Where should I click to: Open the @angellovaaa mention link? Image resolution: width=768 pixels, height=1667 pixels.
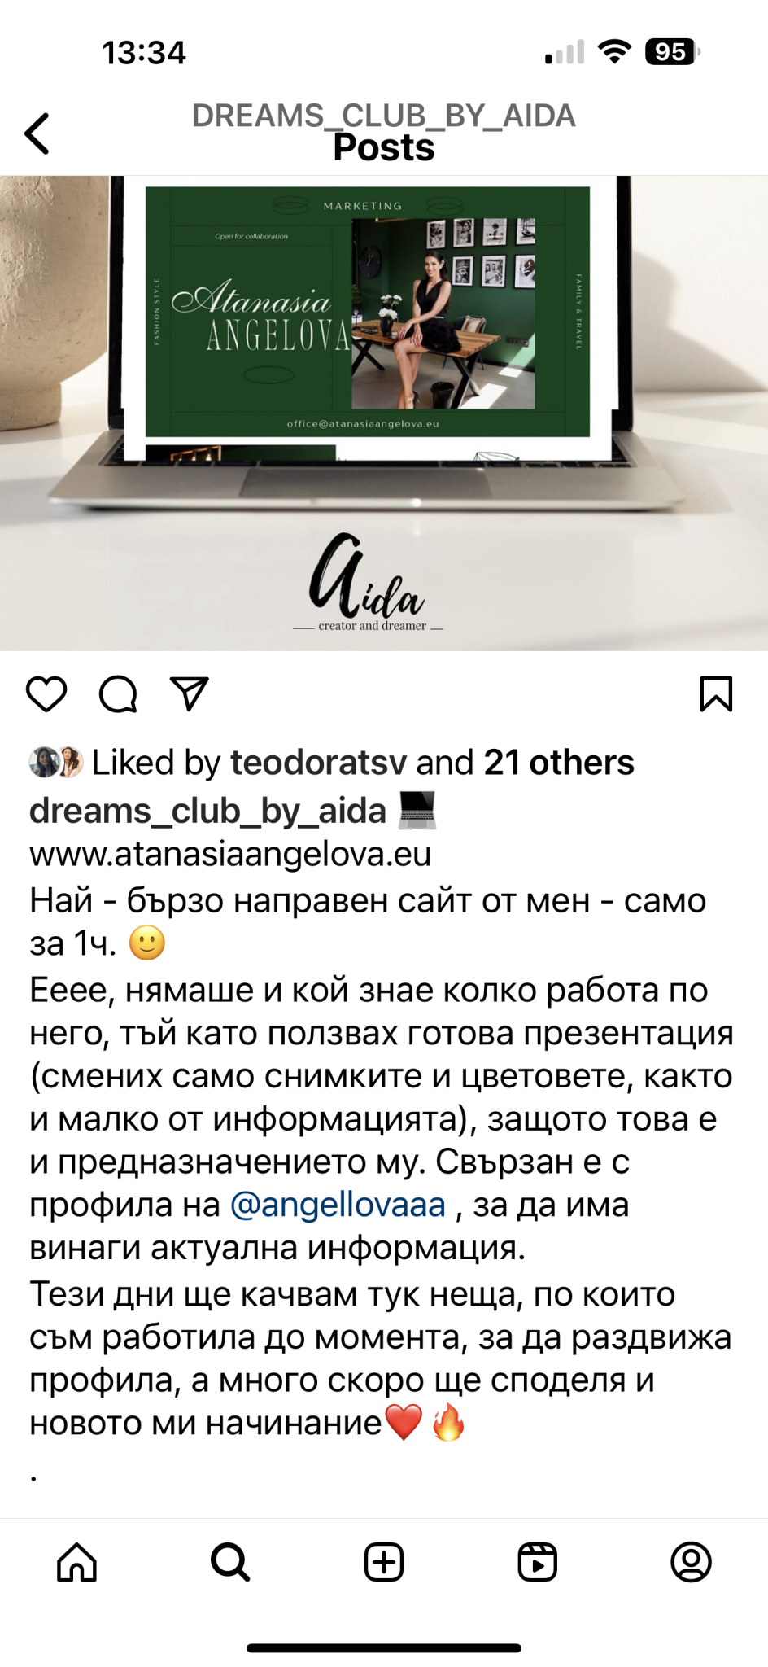338,1205
